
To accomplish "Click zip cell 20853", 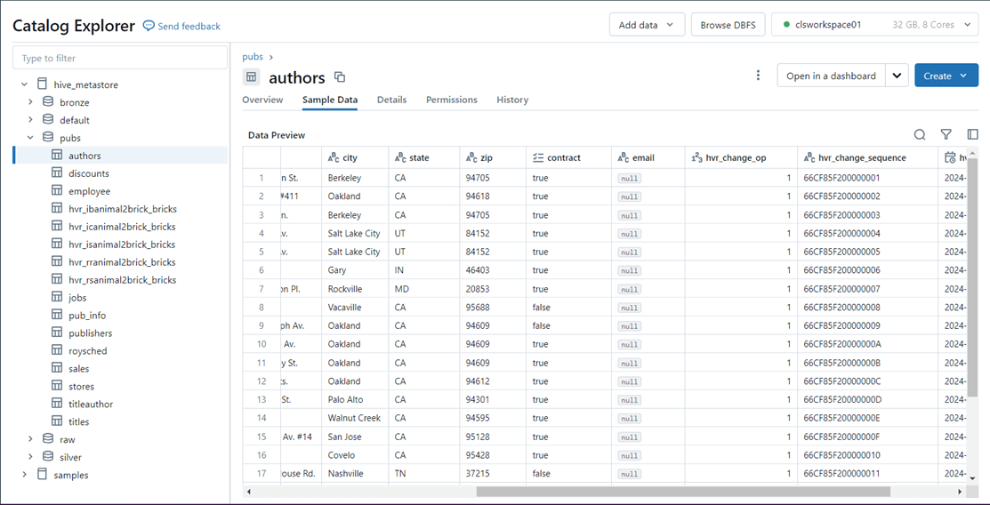I will [x=493, y=288].
